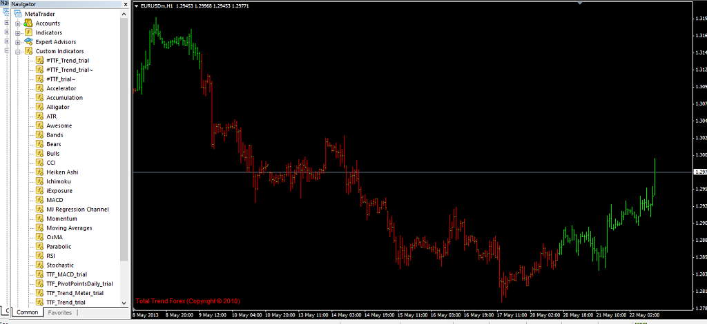This screenshot has width=707, height=324.
Task: Select the TTF_MACD_trial indicator
Action: point(67,274)
